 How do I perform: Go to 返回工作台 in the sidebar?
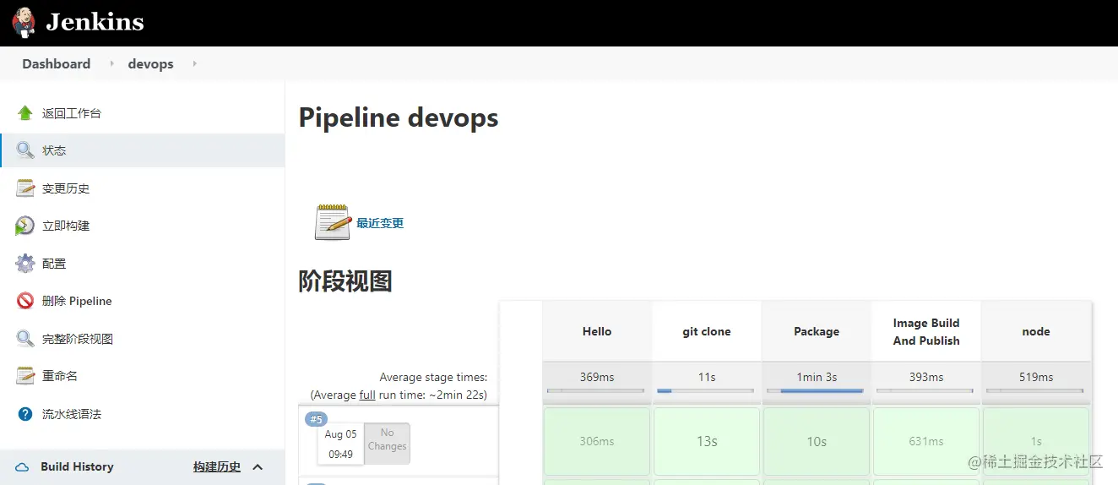tap(72, 113)
